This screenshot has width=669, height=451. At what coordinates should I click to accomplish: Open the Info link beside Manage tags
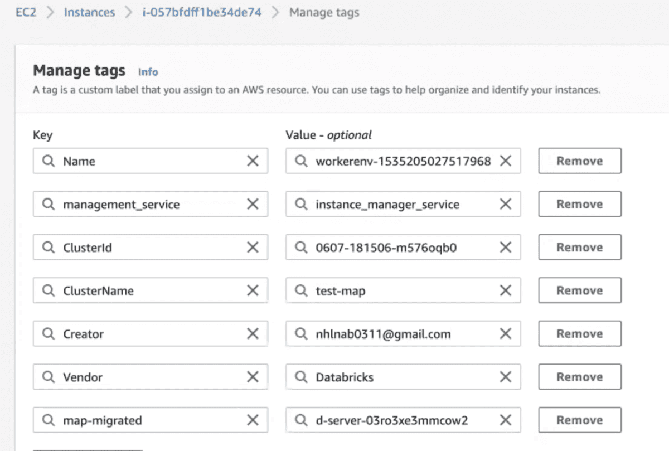[148, 72]
